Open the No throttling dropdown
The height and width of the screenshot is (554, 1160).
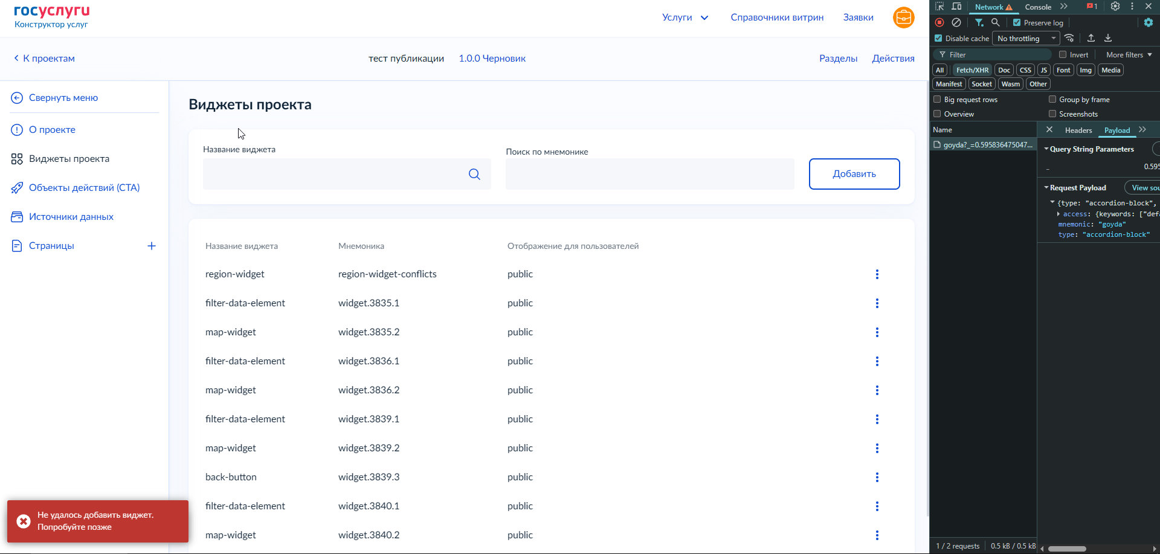tap(1026, 38)
